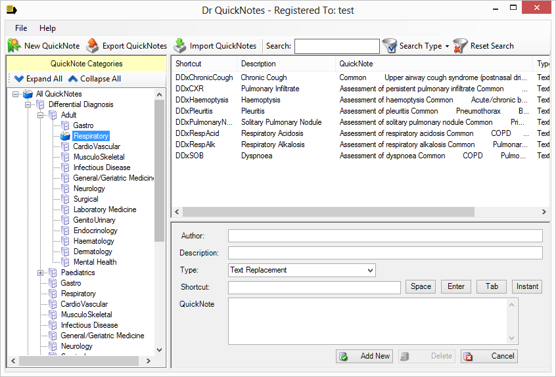Viewport: 556px width, 377px height.
Task: Select General/Geriatric Medicine under Adult
Action: pos(113,178)
